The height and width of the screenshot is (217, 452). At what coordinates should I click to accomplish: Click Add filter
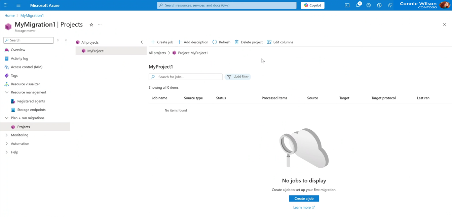[x=238, y=77]
